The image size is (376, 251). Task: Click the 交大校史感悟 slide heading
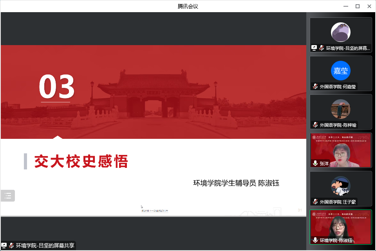click(x=81, y=161)
